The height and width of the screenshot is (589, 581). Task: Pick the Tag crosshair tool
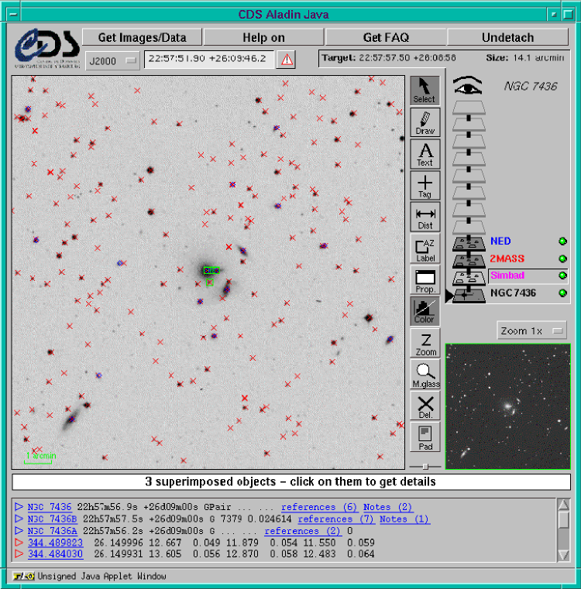click(x=425, y=186)
